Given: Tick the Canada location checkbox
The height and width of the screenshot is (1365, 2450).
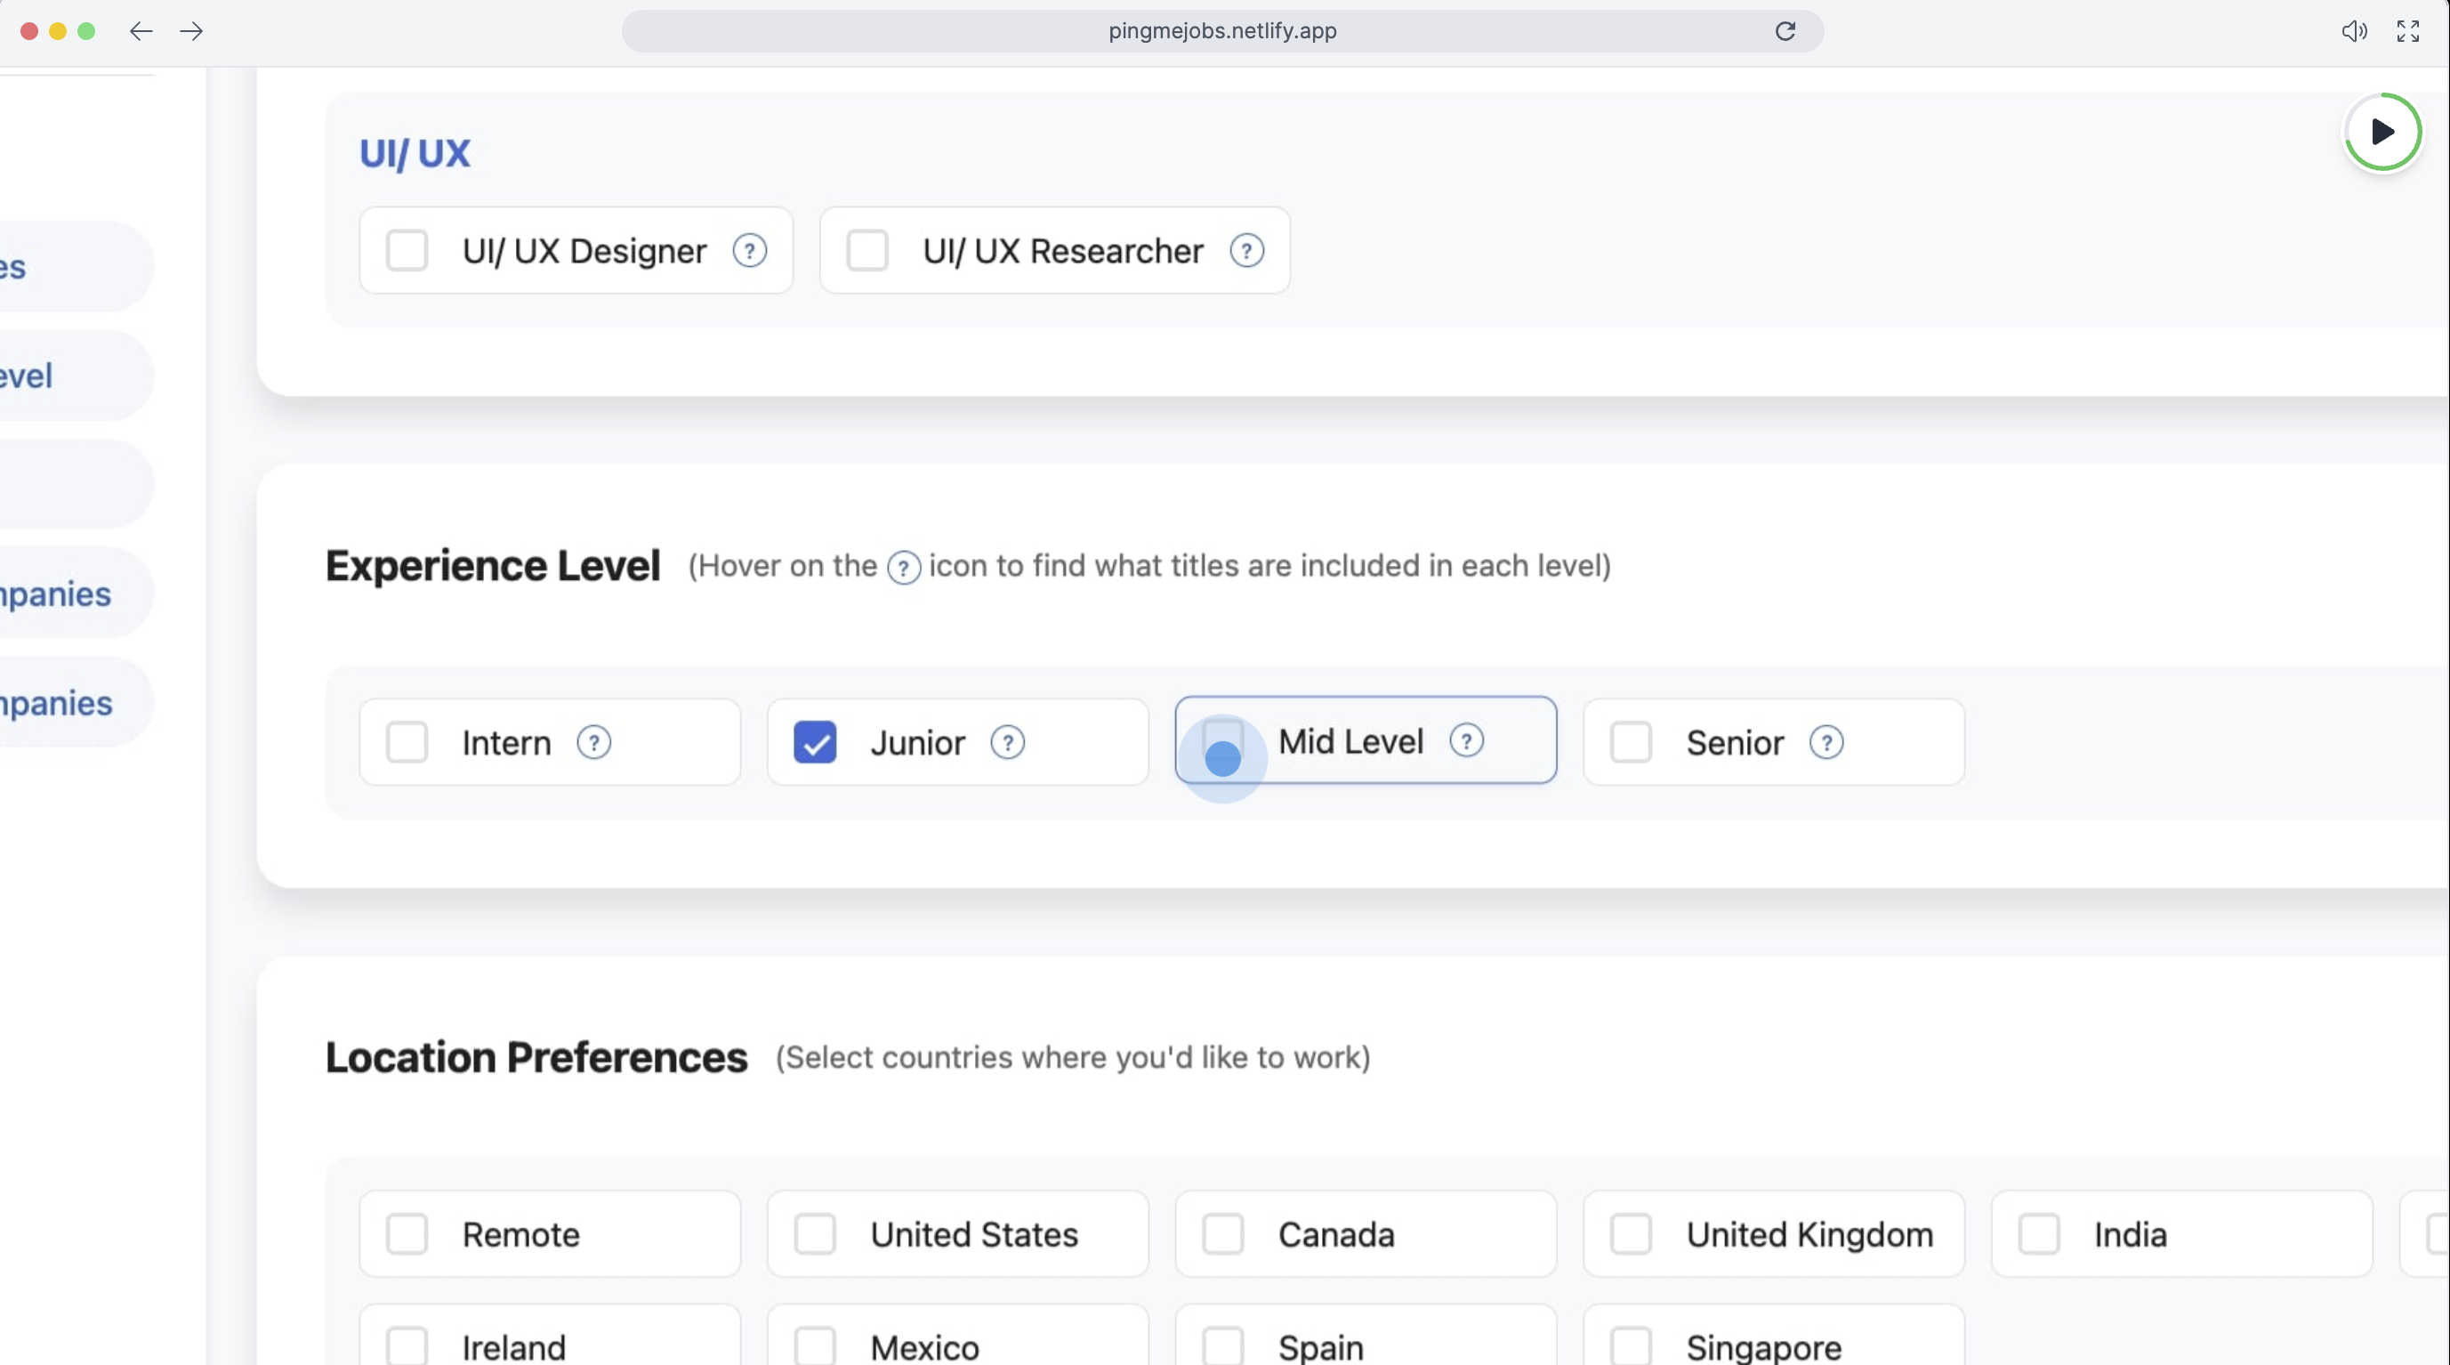Looking at the screenshot, I should (1223, 1235).
